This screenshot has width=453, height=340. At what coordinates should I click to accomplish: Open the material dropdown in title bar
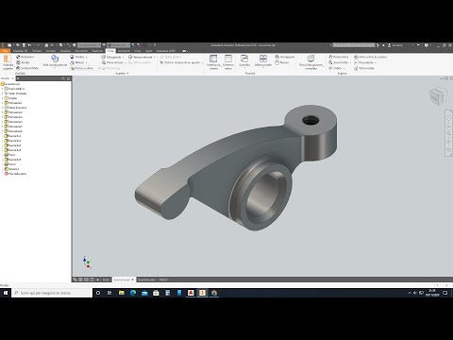coord(90,45)
